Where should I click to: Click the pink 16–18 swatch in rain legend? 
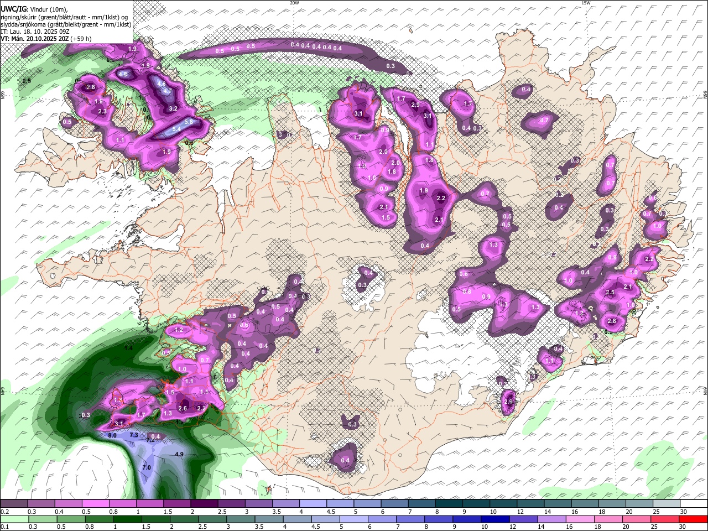580,518
